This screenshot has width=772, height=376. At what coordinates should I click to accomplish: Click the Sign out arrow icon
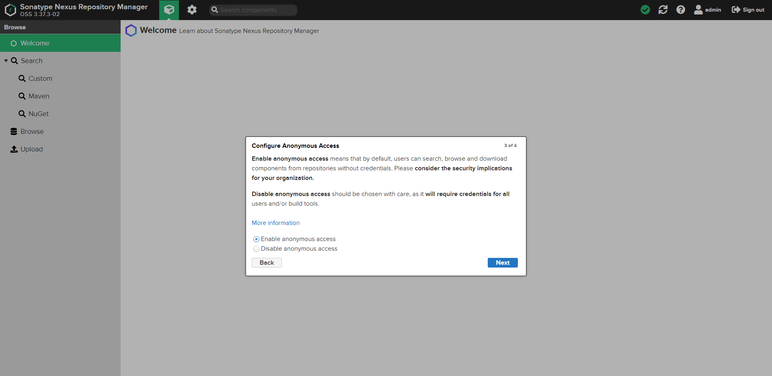click(x=736, y=10)
